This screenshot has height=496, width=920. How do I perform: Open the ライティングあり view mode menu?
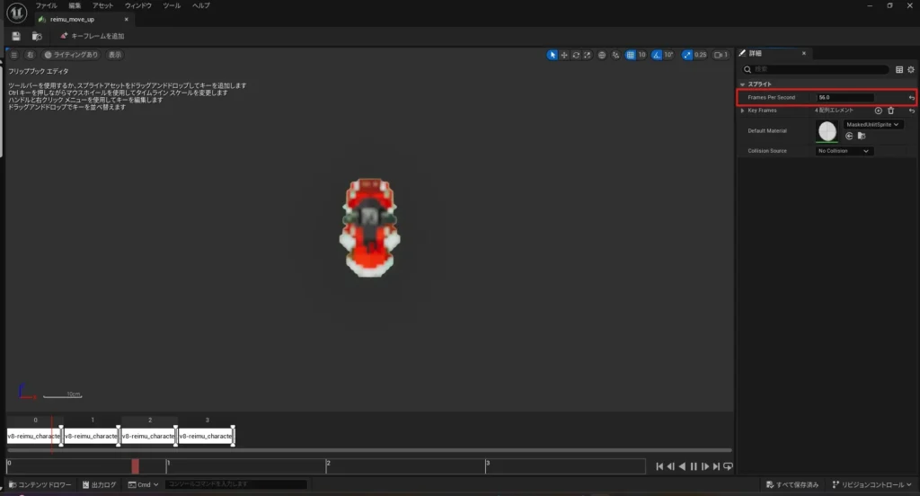[x=72, y=55]
